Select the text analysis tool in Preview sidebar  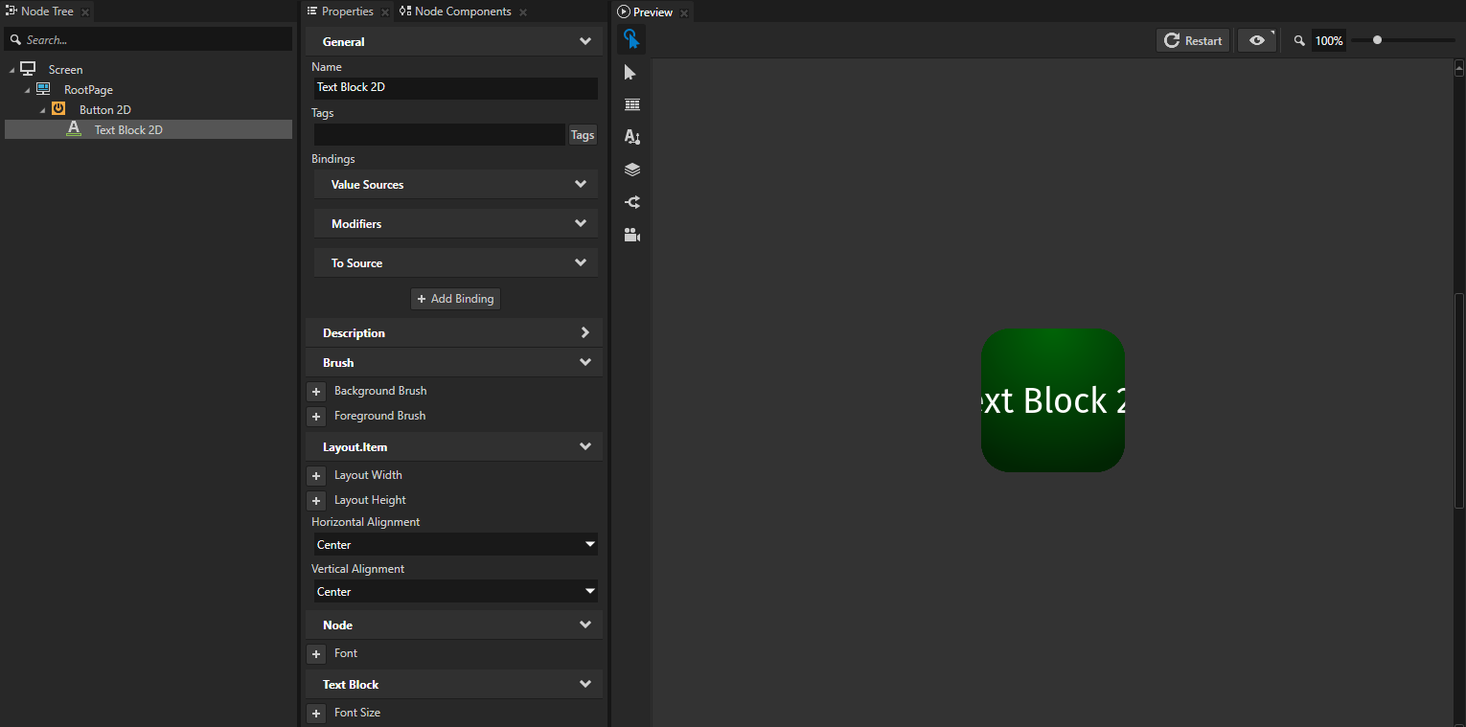tap(631, 137)
